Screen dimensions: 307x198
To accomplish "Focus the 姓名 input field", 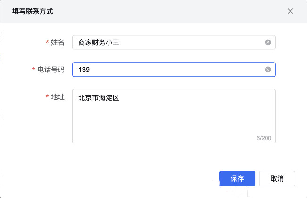I will coord(189,42).
